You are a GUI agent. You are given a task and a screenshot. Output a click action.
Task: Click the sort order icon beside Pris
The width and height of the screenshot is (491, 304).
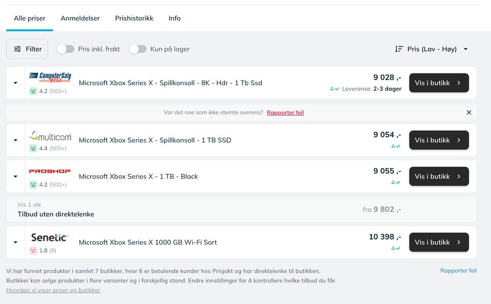click(x=399, y=49)
